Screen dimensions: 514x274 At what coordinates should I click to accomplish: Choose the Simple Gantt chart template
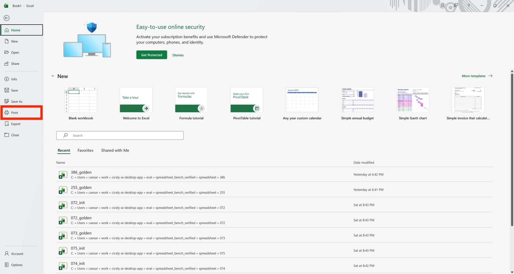pyautogui.click(x=413, y=100)
